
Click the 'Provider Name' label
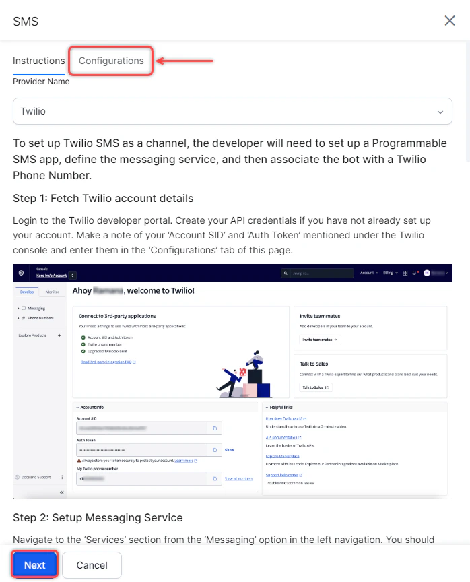(41, 82)
